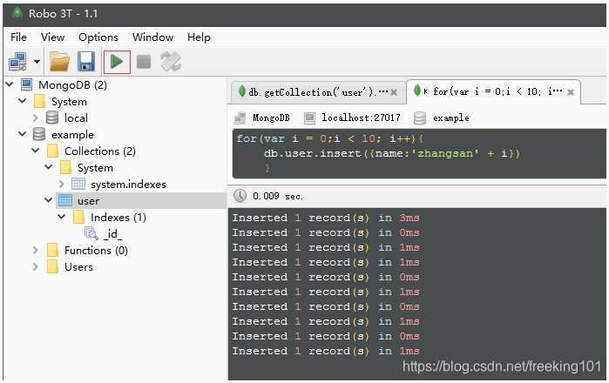609x383 pixels.
Task: Collapse the Collections (2) folder
Action: 36,151
